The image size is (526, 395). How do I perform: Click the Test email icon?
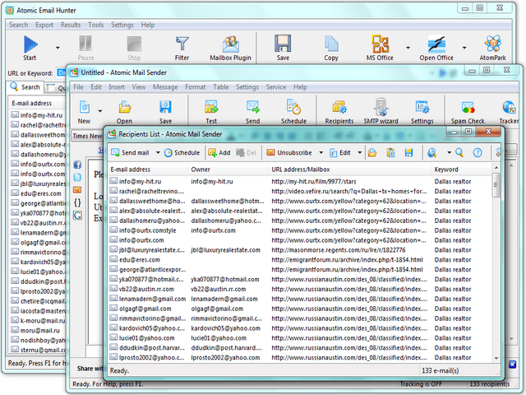[x=210, y=111]
